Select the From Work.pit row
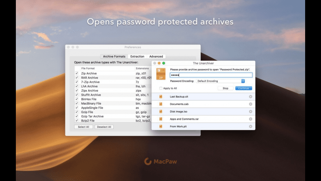 pyautogui.click(x=203, y=126)
